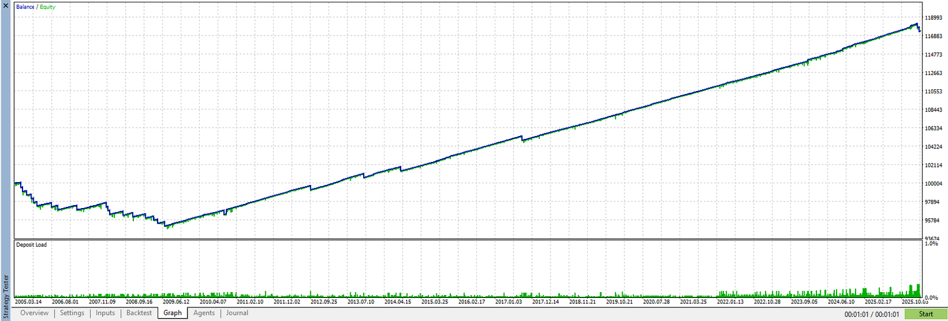948x321 pixels.
Task: Click the 95784 axis value
Action: (x=933, y=221)
